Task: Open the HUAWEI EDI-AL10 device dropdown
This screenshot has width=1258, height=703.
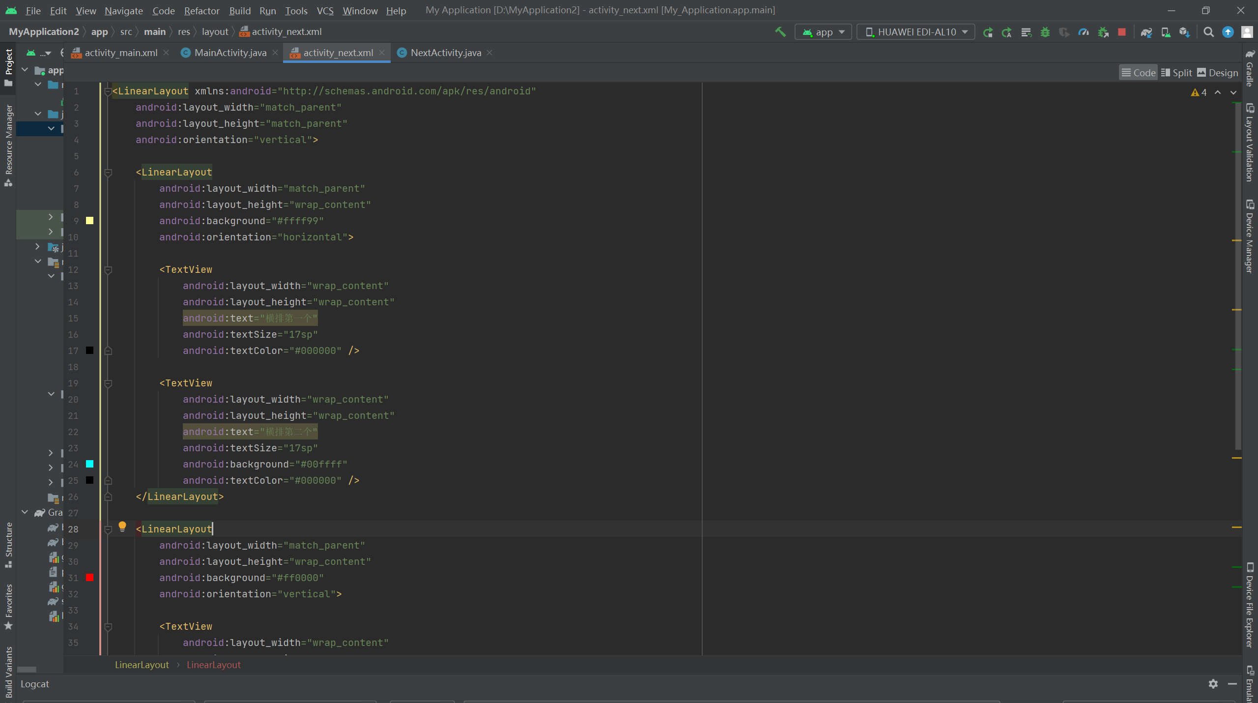Action: pos(915,32)
